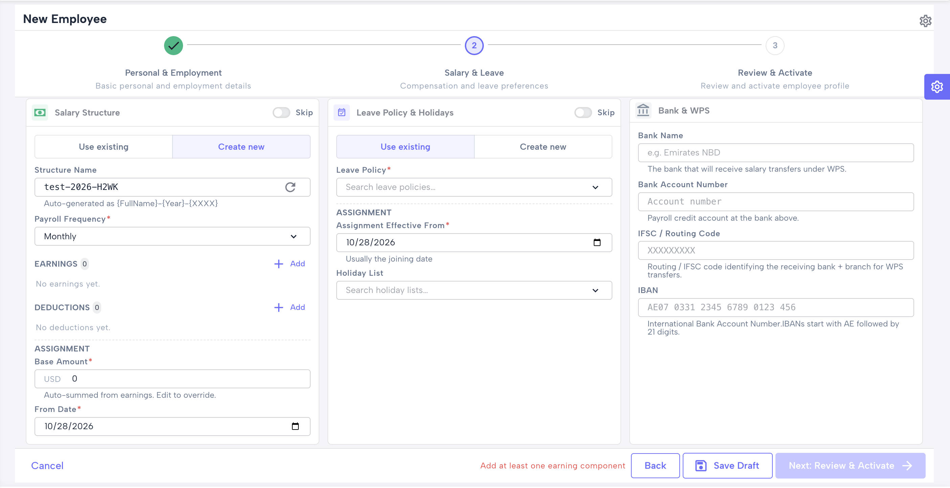Toggle Skip switch for Leave Policy & Holidays

tap(583, 113)
